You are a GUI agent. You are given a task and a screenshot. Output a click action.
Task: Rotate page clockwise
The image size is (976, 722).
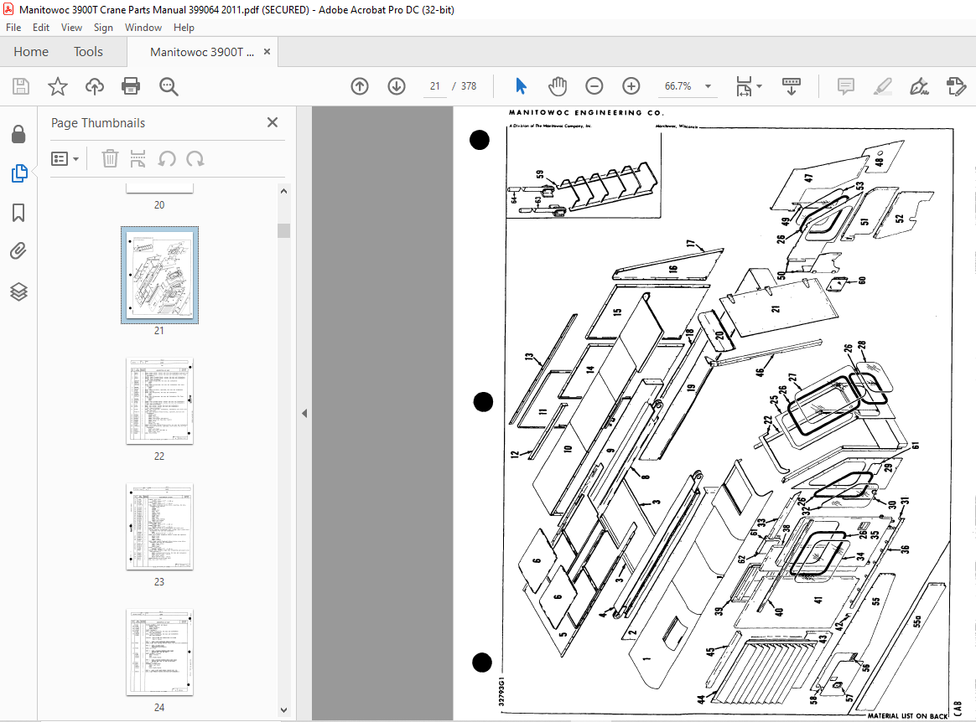click(x=195, y=159)
